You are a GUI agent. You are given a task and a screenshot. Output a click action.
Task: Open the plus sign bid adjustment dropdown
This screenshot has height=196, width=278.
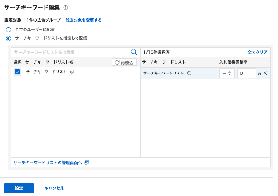[x=227, y=73]
